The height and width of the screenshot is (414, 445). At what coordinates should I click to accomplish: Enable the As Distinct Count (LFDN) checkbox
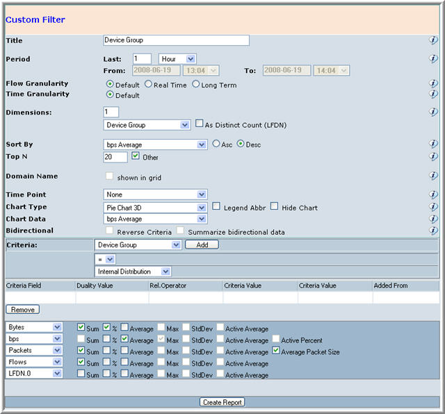click(200, 124)
